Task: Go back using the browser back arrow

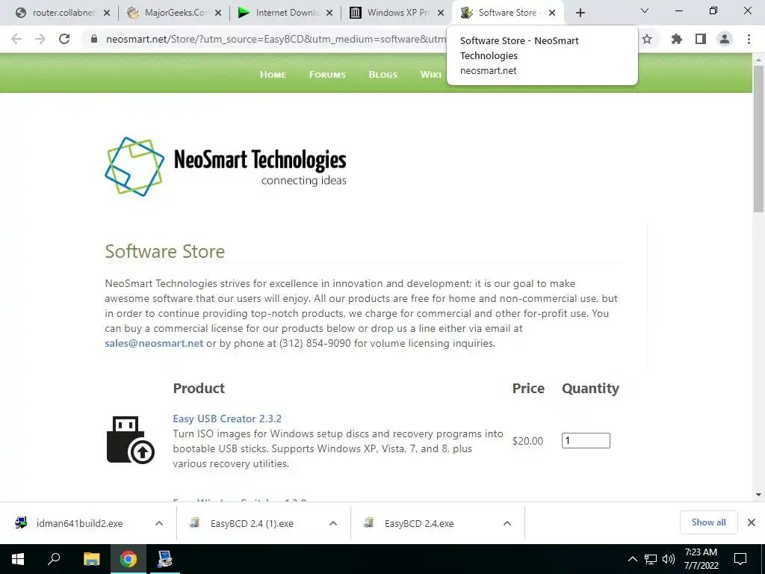Action: pos(16,39)
